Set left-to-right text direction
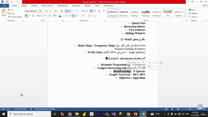Viewport: 208px width, 117px height. click(91, 11)
